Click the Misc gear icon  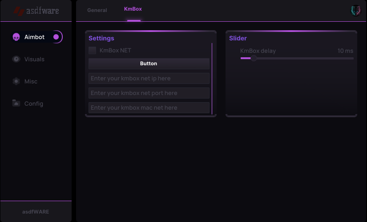click(x=16, y=81)
